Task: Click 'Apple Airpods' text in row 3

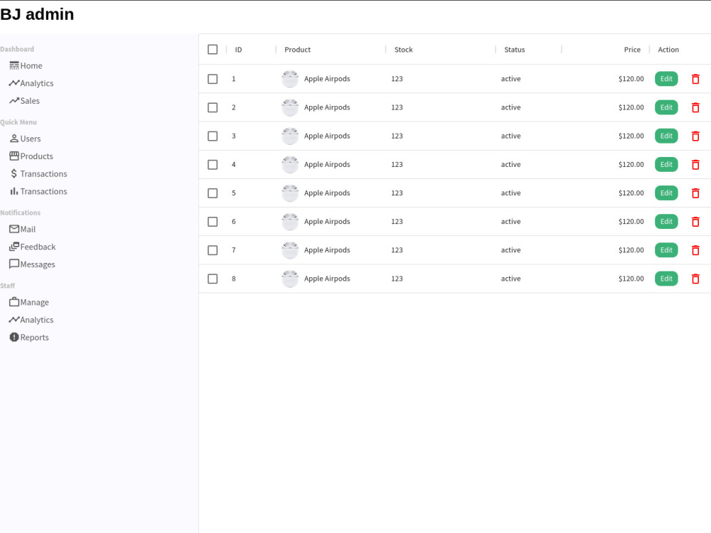Action: 327,136
